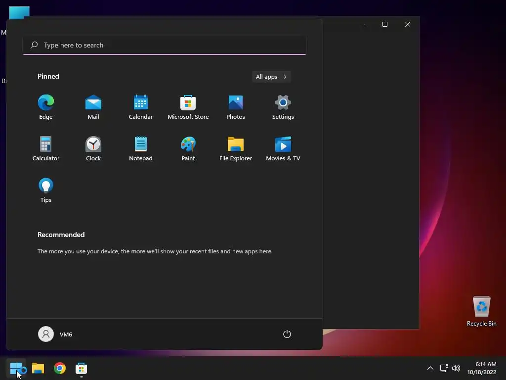Viewport: 506px width, 380px height.
Task: Open Microsoft Store from the taskbar
Action: click(x=82, y=368)
